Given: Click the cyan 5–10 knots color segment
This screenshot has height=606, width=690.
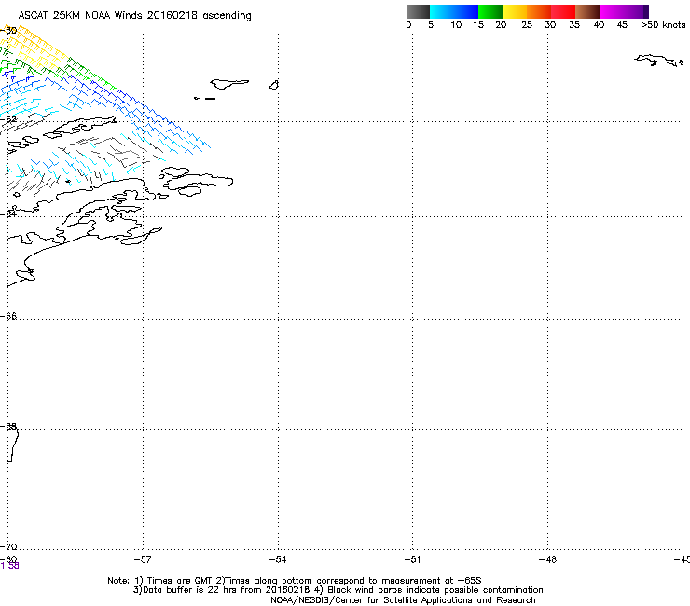Looking at the screenshot, I should tap(442, 11).
